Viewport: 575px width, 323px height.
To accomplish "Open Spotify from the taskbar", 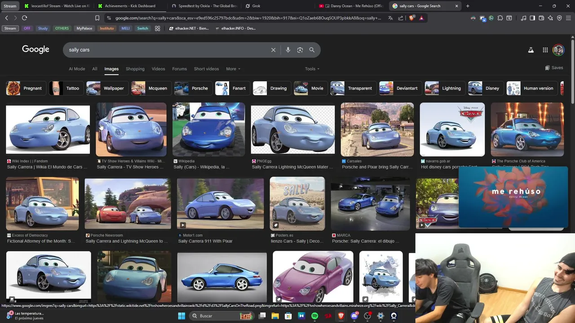I will (x=314, y=316).
